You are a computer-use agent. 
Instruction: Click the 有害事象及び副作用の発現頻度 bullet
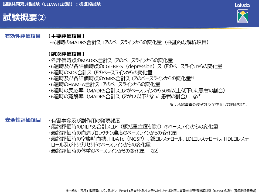[x=84, y=121]
